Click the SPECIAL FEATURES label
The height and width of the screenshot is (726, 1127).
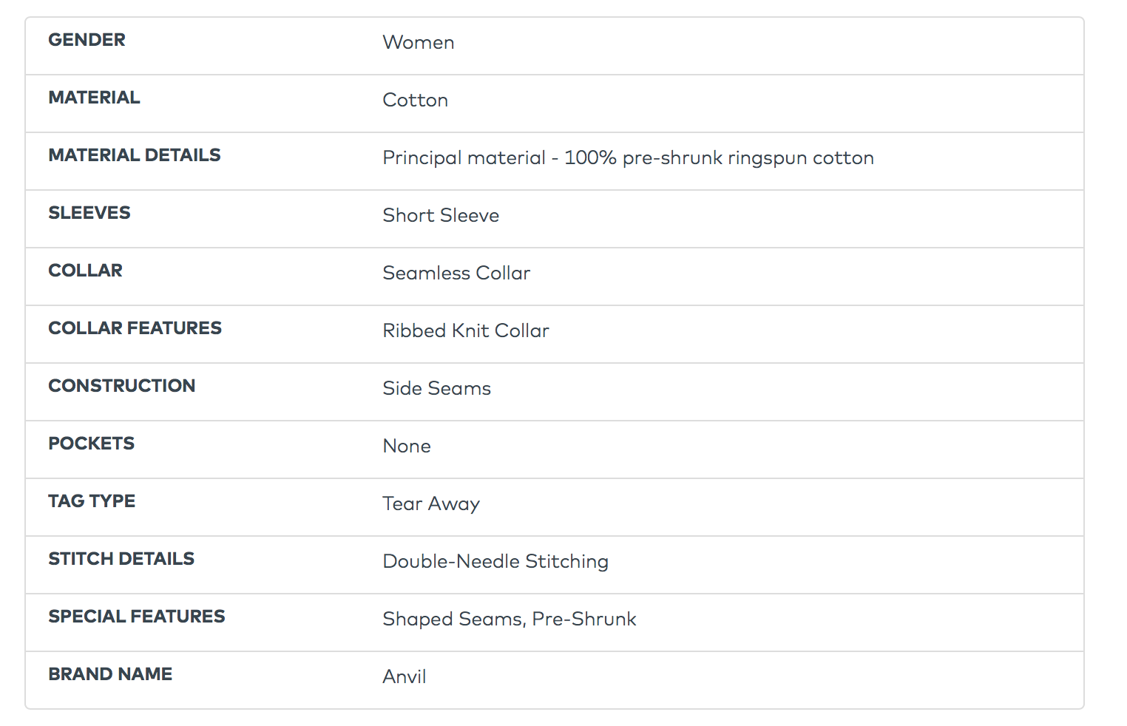click(136, 617)
